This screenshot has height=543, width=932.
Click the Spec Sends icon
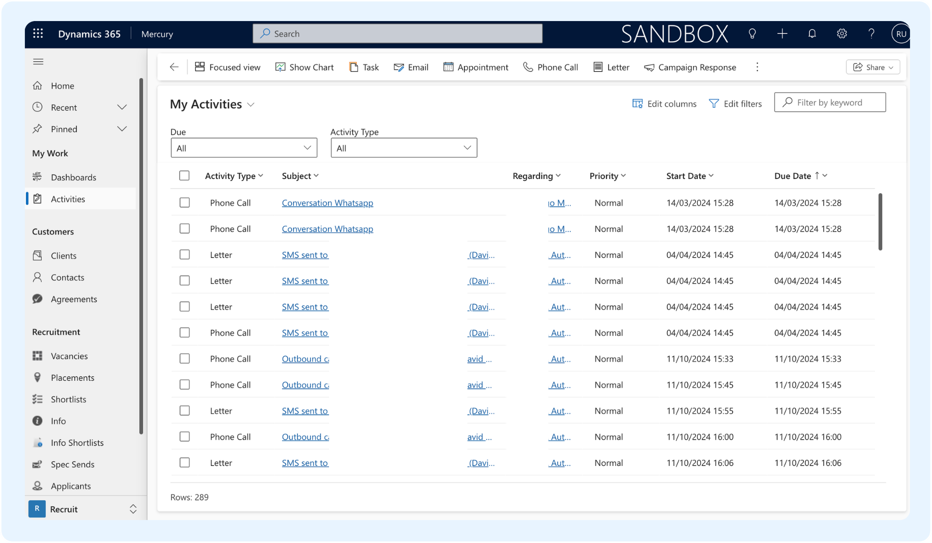coord(37,464)
